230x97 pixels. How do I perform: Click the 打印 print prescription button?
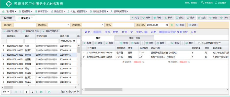tap(190, 43)
